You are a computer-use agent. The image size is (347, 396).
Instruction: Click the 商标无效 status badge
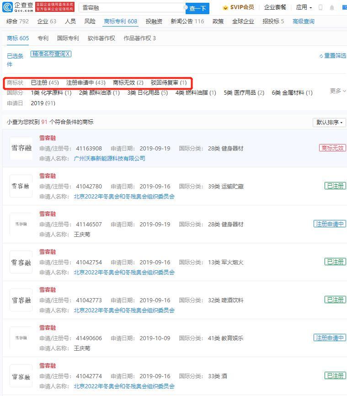pos(332,148)
